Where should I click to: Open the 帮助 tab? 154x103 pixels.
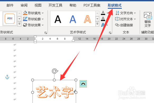coord(73,5)
